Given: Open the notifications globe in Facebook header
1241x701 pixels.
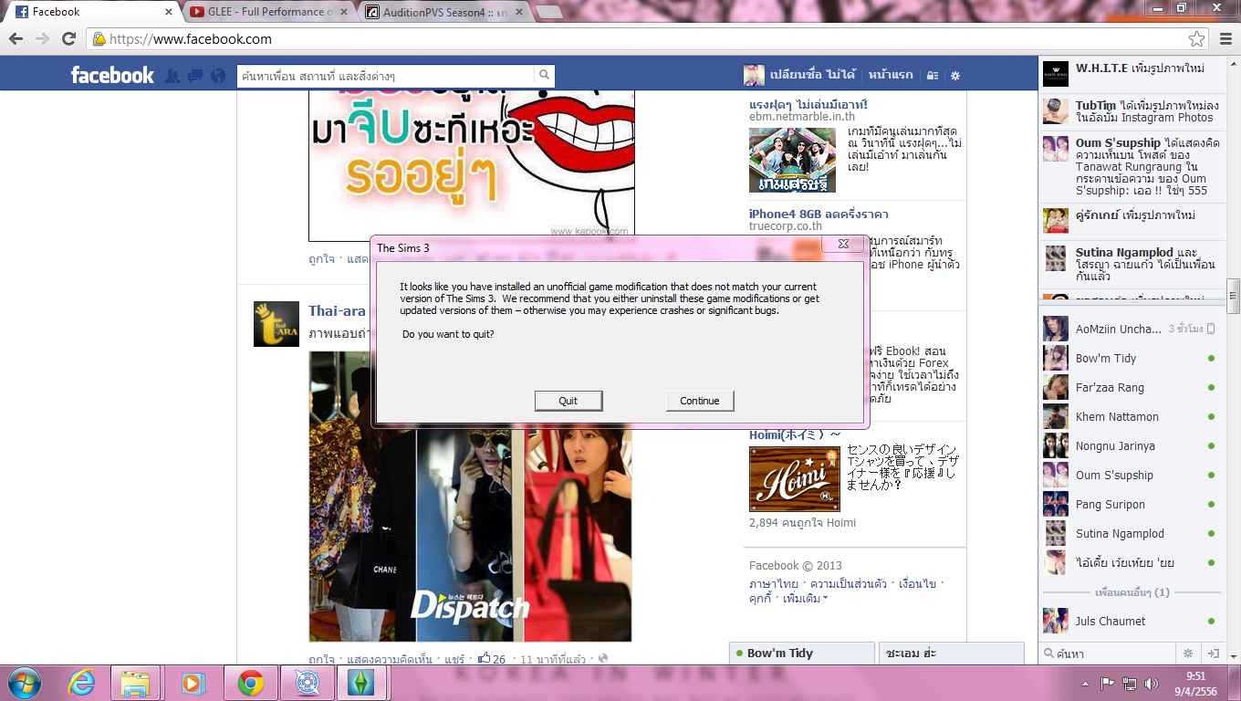Looking at the screenshot, I should point(217,76).
